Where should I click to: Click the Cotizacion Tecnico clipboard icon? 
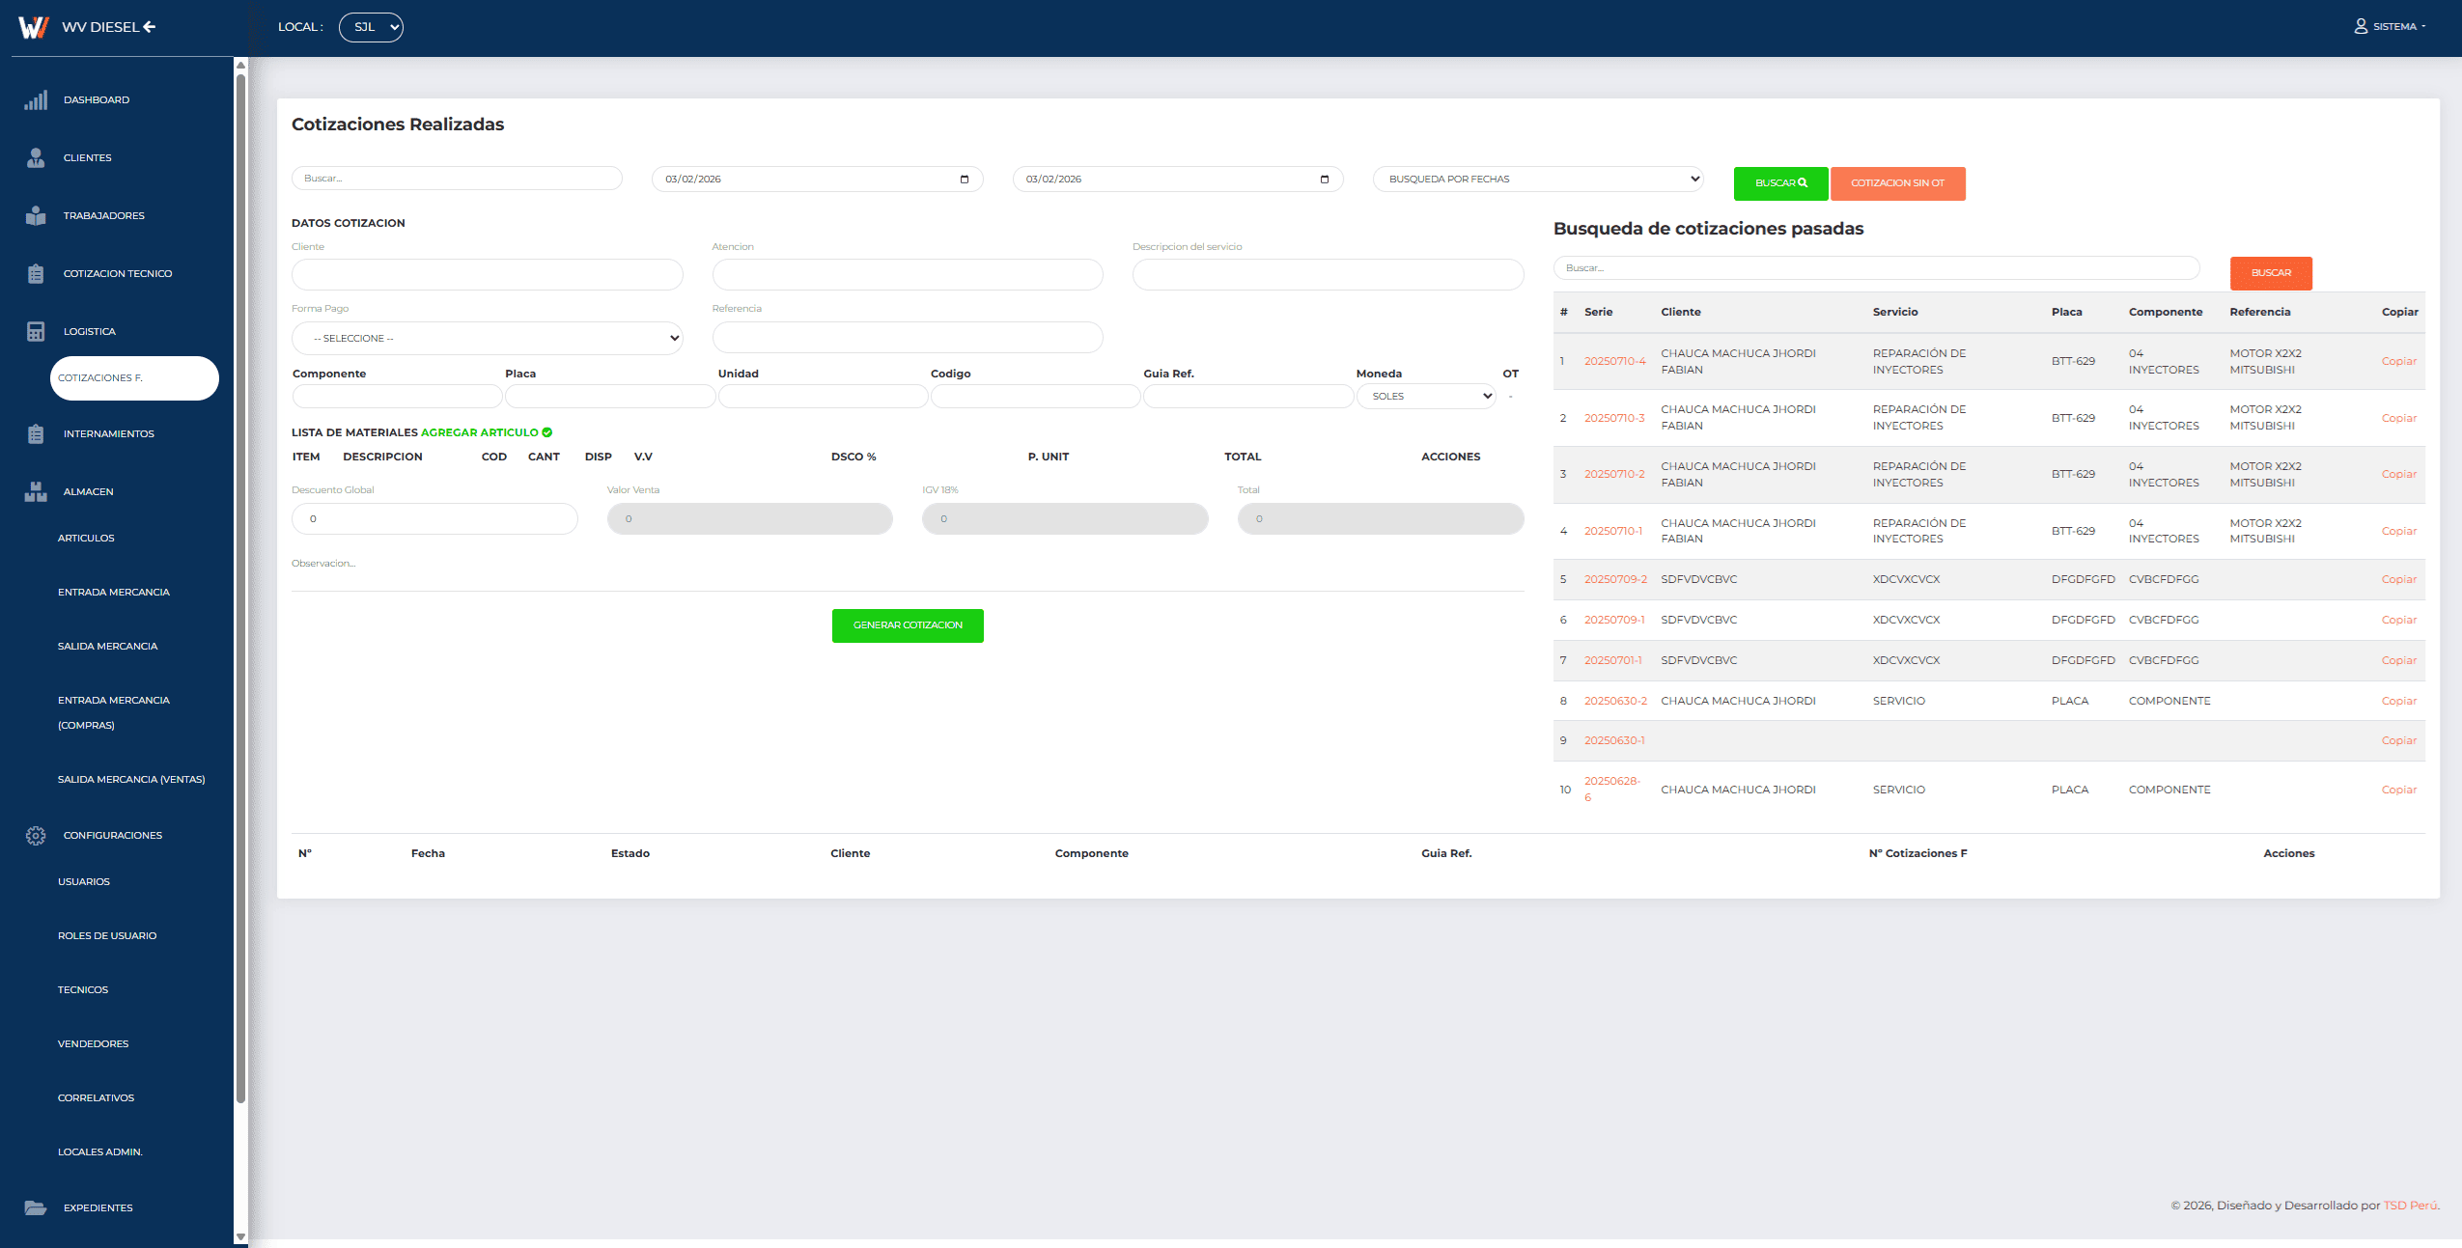[36, 274]
